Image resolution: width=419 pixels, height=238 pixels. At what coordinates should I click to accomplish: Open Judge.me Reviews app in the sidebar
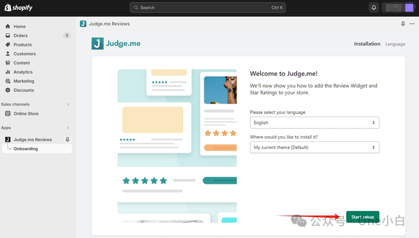click(33, 140)
